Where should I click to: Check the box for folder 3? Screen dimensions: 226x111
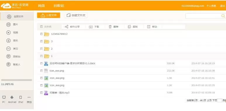41,41
